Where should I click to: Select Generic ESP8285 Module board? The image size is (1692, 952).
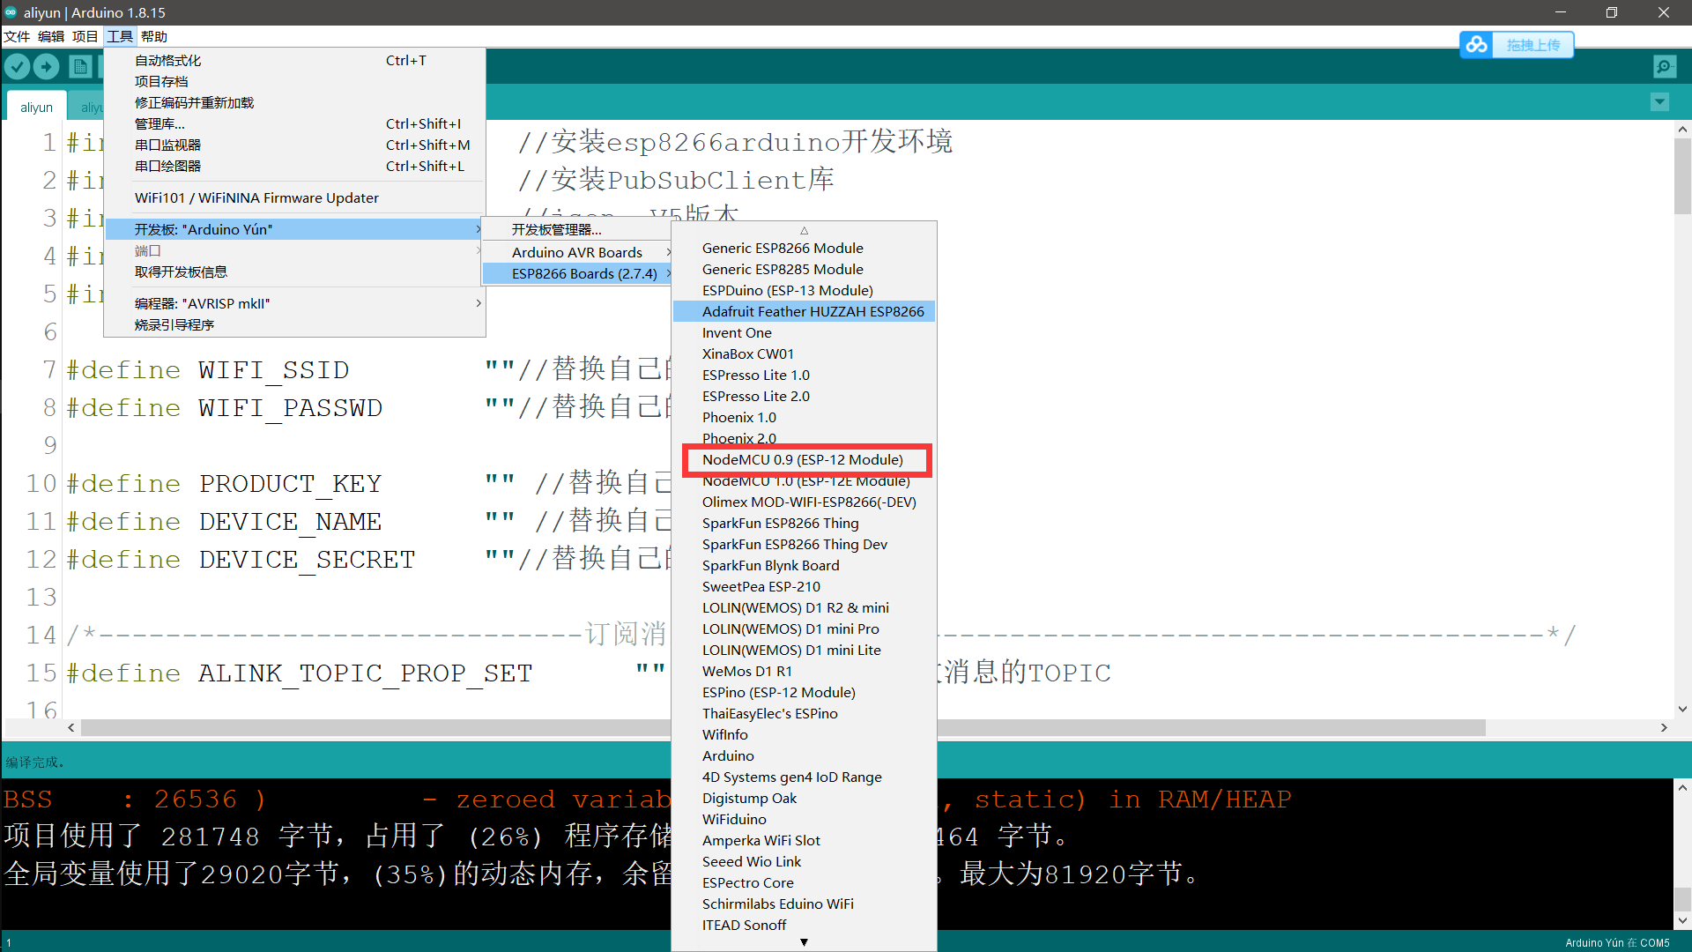pyautogui.click(x=804, y=269)
